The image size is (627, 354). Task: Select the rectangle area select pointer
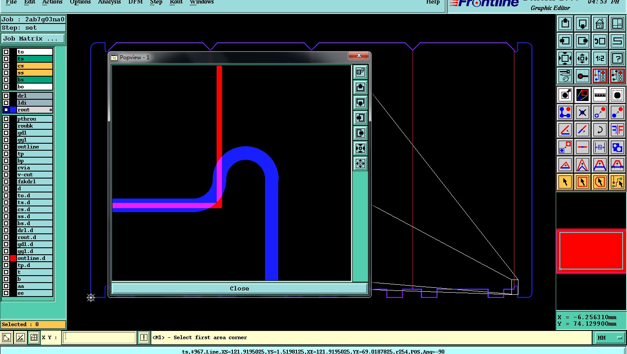(583, 182)
